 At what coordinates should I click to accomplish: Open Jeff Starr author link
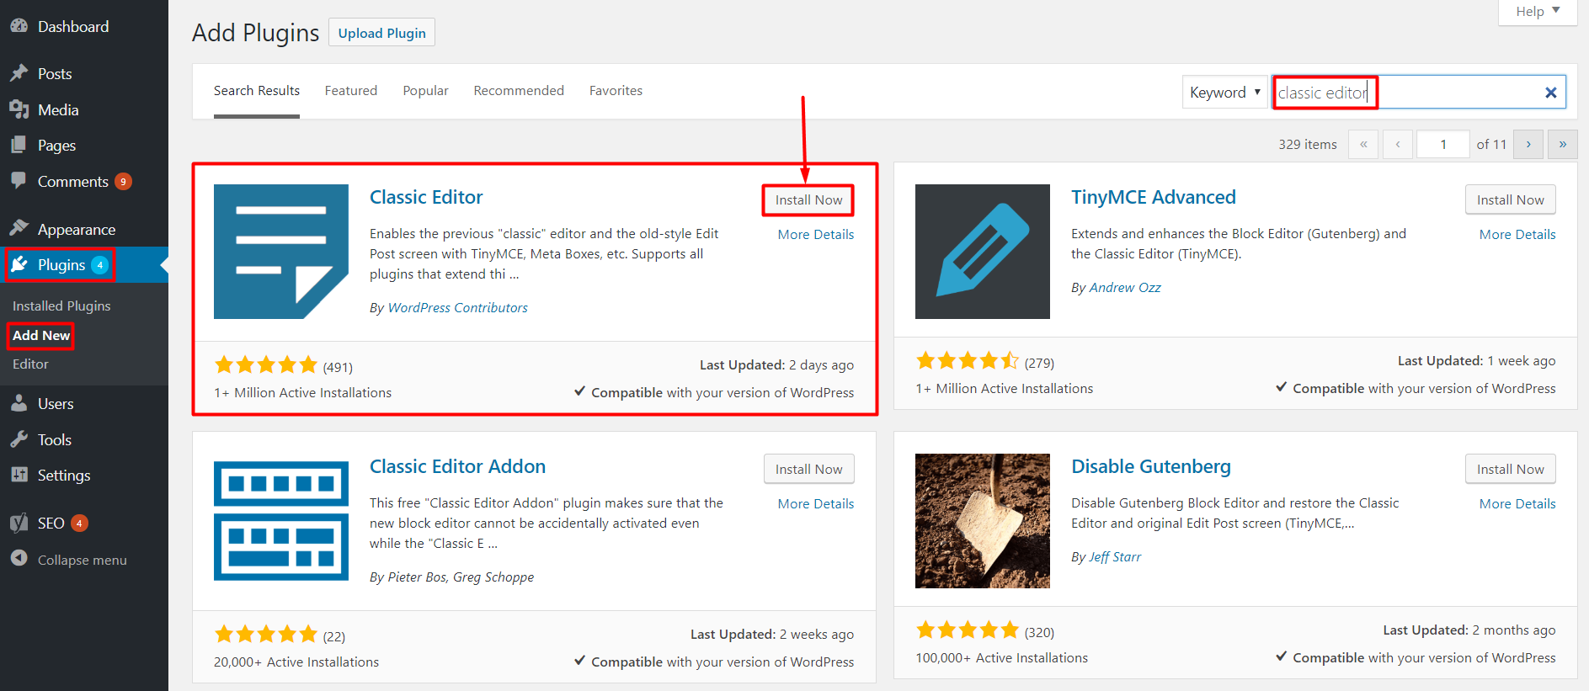(x=1115, y=556)
